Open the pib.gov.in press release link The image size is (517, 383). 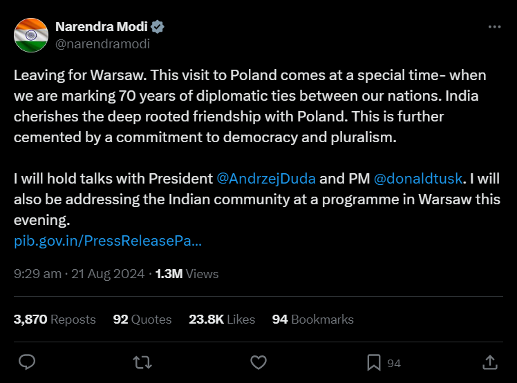coord(108,242)
